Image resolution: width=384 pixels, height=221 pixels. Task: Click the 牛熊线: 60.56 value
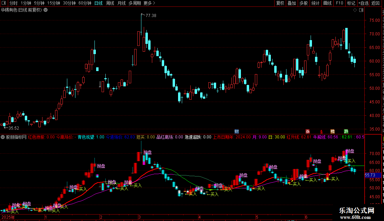pos(326,137)
